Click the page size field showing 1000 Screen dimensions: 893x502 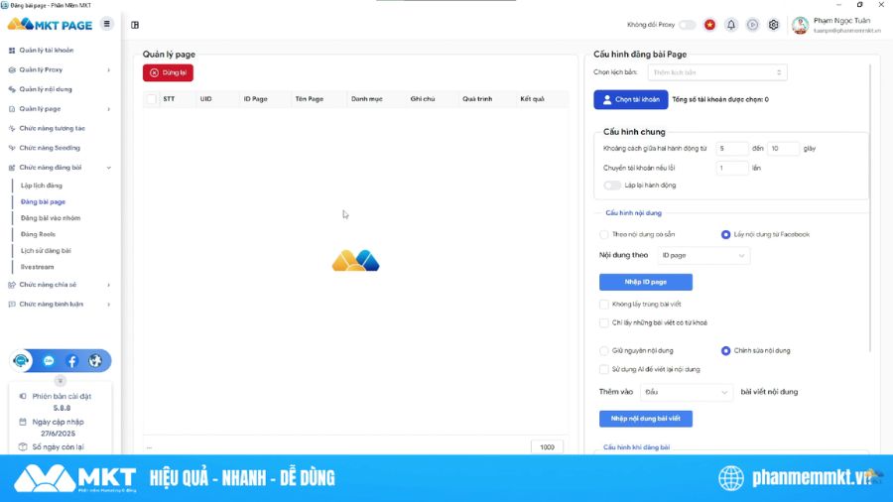coord(547,447)
